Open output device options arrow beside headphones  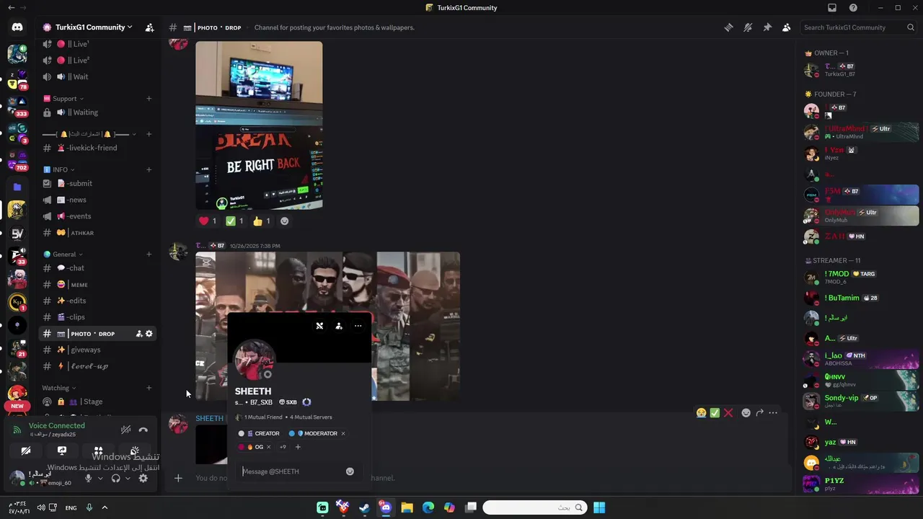[x=127, y=478]
